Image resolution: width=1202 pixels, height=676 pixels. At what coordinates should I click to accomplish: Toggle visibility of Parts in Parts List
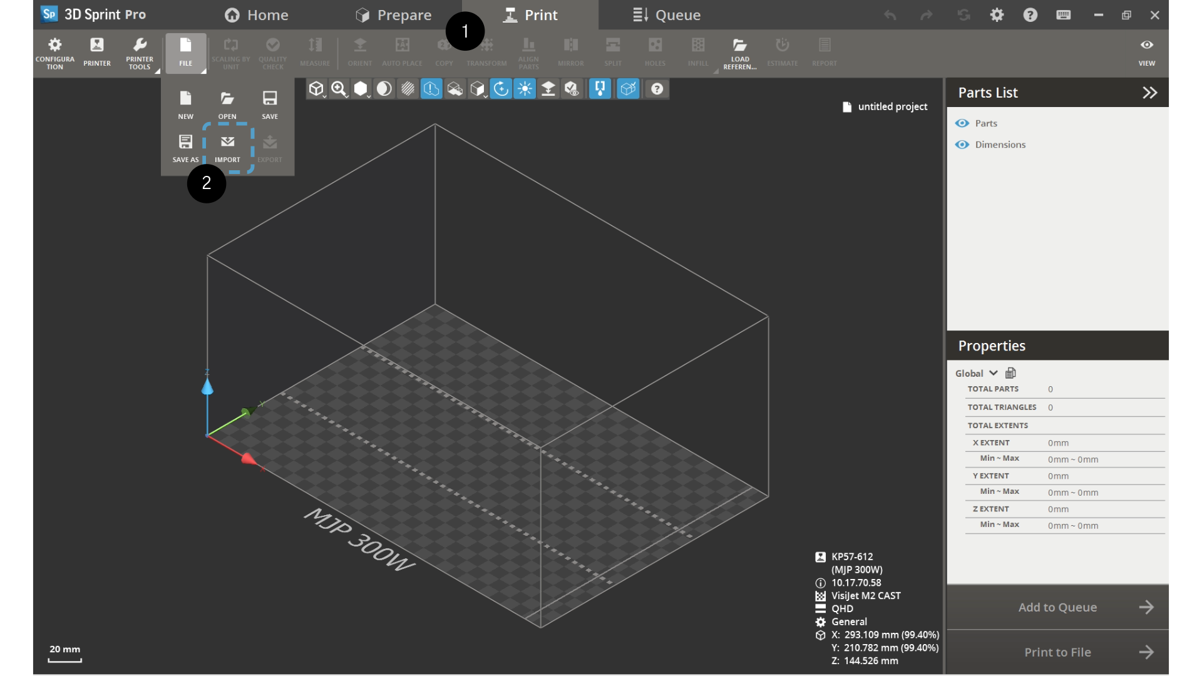962,123
